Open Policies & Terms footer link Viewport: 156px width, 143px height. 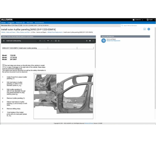88,123
